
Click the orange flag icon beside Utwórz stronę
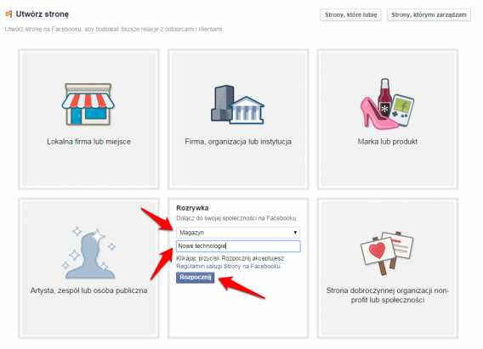click(9, 14)
